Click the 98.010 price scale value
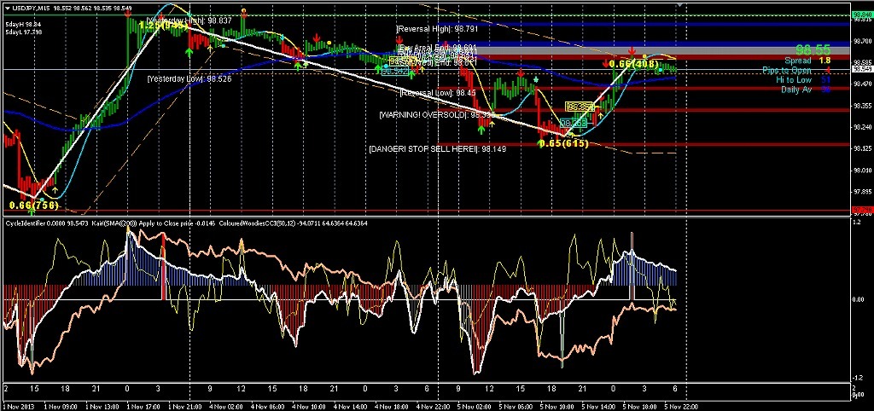 click(862, 170)
